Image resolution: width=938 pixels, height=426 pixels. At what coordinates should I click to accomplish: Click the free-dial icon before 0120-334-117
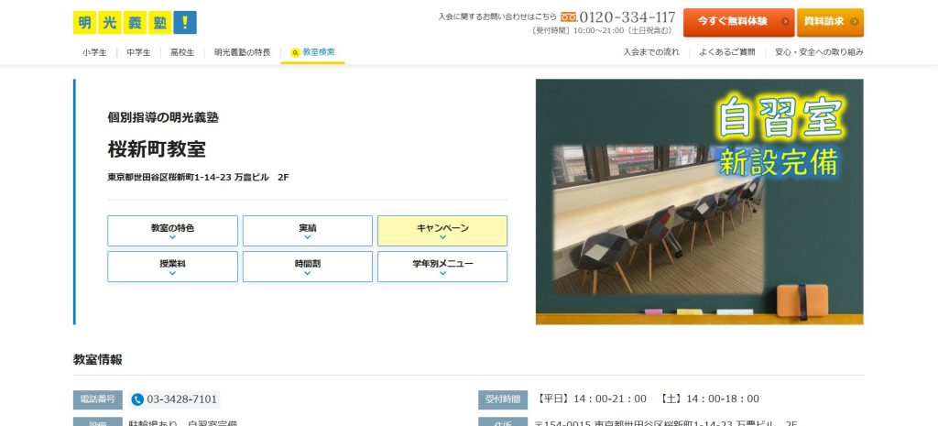click(569, 16)
